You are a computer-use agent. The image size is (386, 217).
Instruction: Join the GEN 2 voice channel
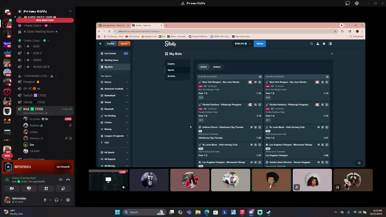click(x=45, y=53)
